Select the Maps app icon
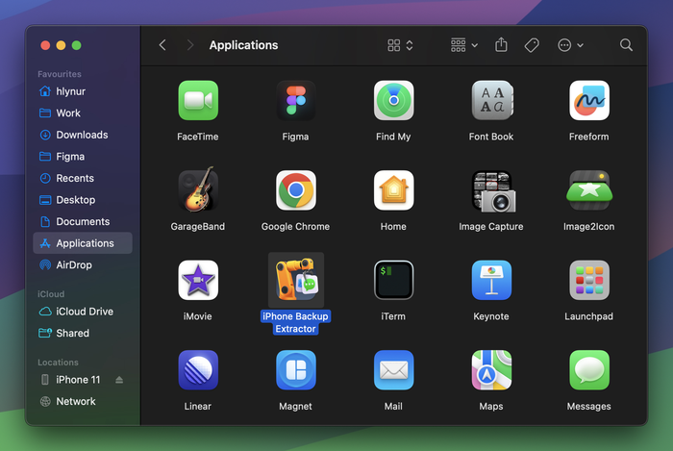 point(491,370)
